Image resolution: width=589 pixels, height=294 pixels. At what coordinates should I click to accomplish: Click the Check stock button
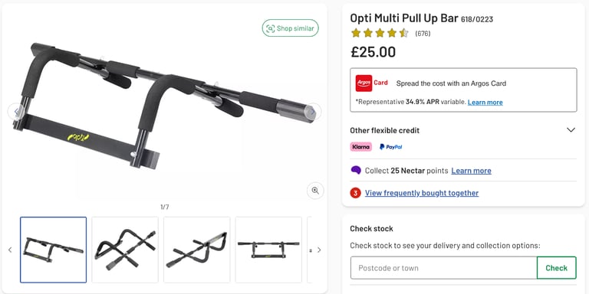[x=556, y=268]
